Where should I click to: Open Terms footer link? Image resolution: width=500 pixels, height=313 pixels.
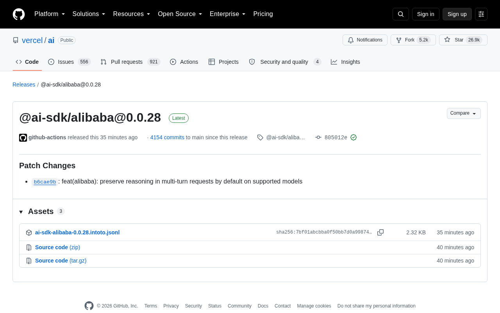(x=151, y=306)
